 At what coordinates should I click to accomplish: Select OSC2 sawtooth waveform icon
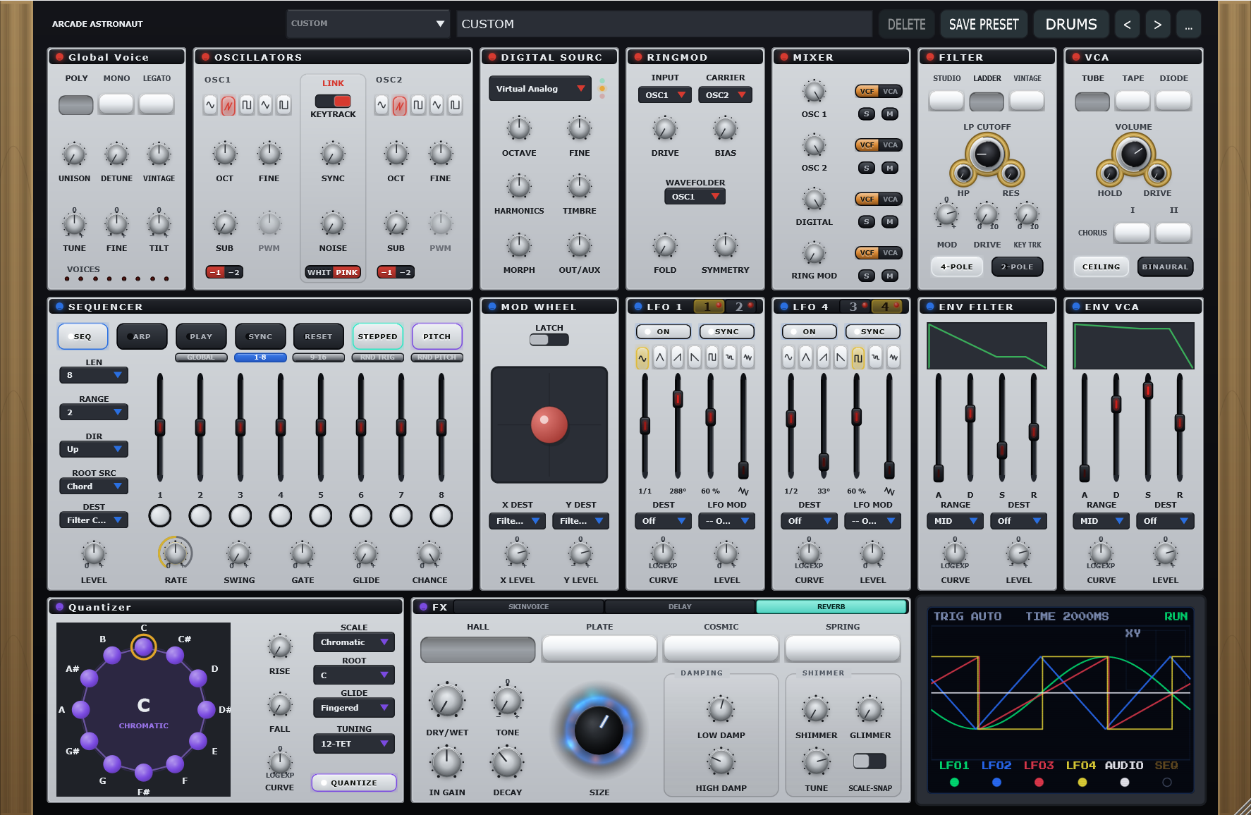400,105
